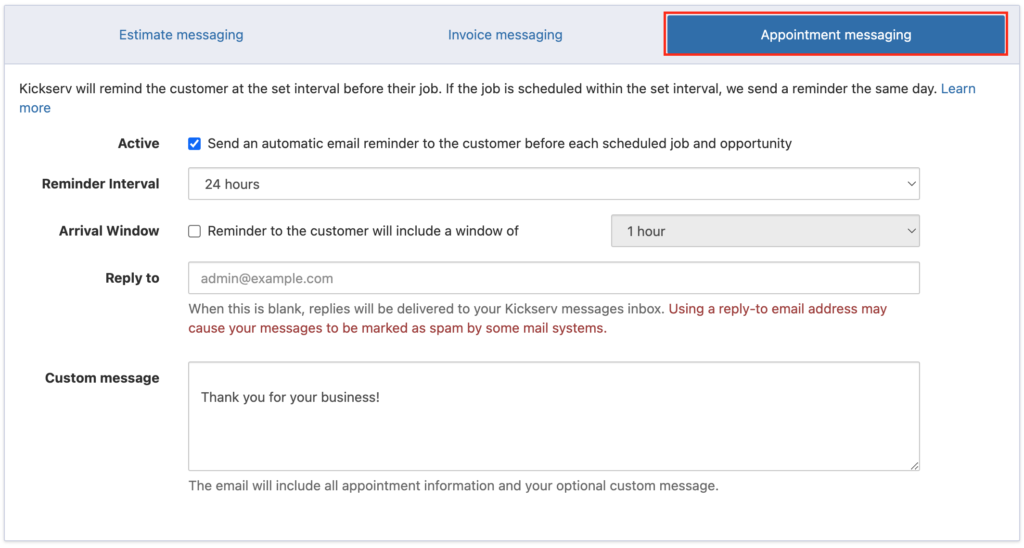Click the 'Send an automatic email reminder' label

click(499, 144)
